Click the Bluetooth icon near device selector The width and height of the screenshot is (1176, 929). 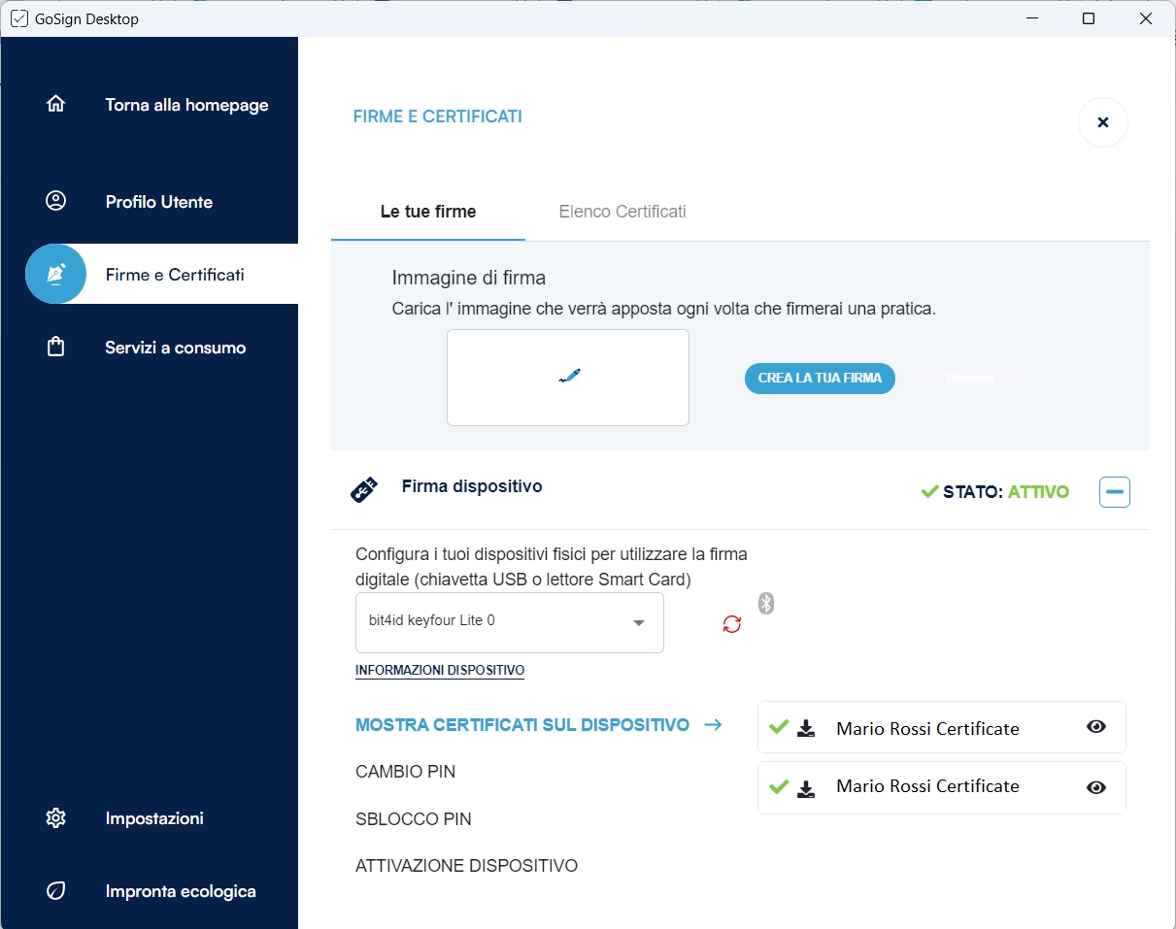[x=766, y=604]
